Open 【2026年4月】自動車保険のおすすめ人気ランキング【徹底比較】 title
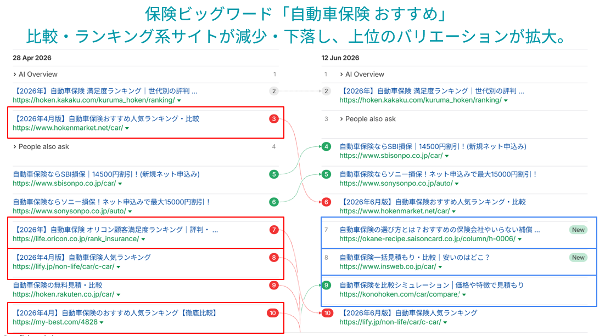Image resolution: width=605 pixels, height=336 pixels. (x=116, y=313)
